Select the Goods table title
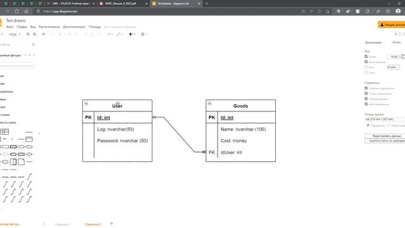 click(240, 106)
